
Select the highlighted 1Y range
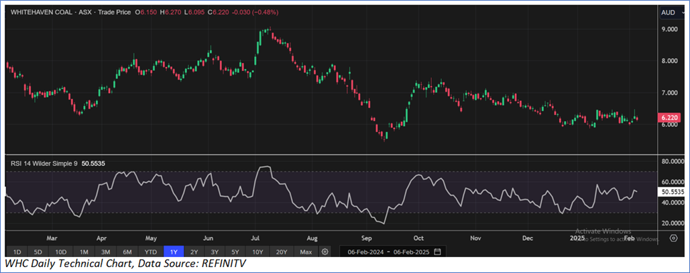click(174, 252)
